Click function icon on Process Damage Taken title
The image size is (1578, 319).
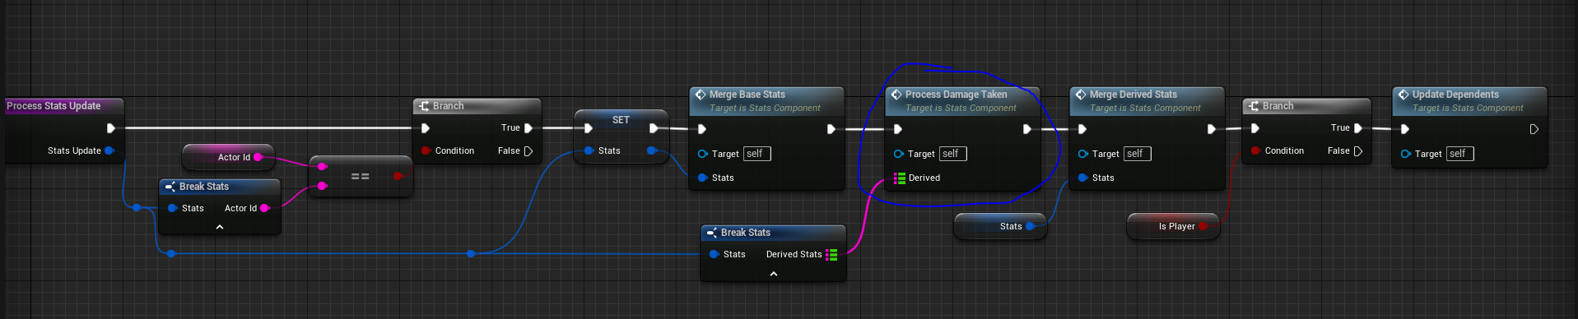[x=896, y=95]
